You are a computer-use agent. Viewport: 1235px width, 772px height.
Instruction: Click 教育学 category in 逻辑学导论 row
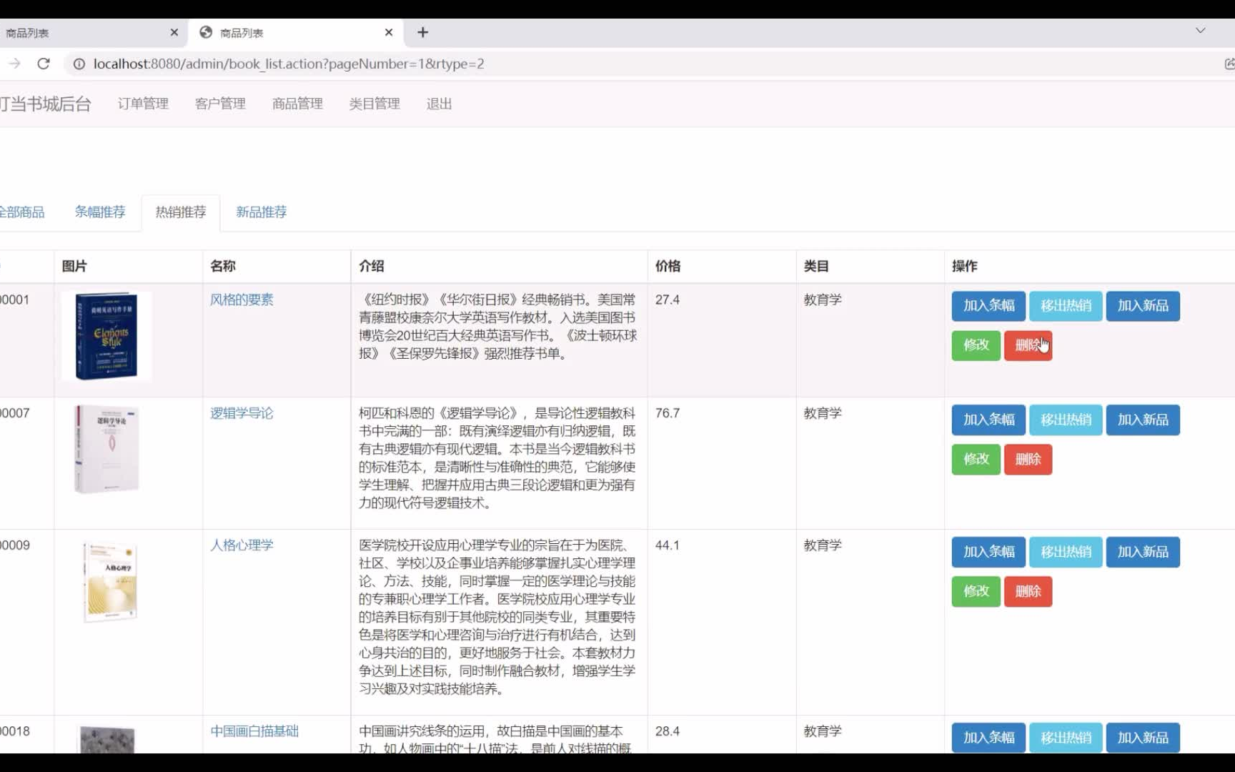pyautogui.click(x=823, y=413)
